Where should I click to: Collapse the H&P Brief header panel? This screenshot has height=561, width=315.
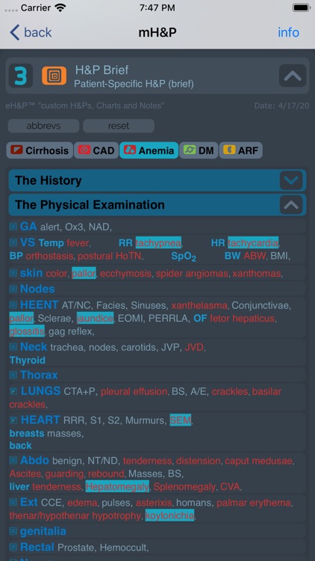[293, 76]
